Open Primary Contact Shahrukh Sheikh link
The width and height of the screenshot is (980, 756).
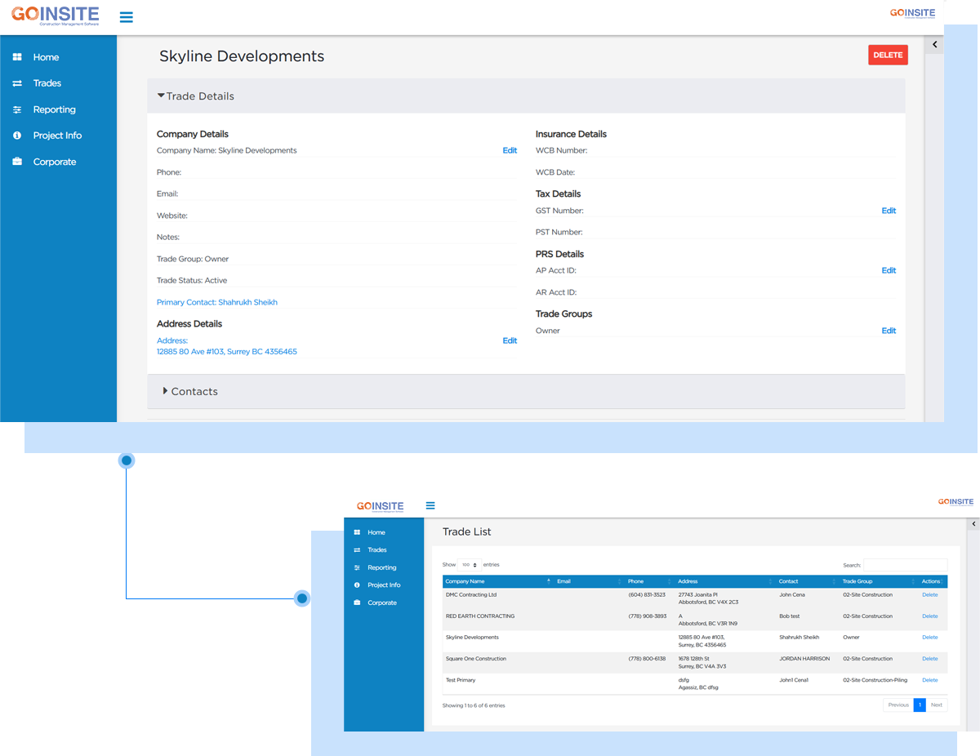(217, 302)
